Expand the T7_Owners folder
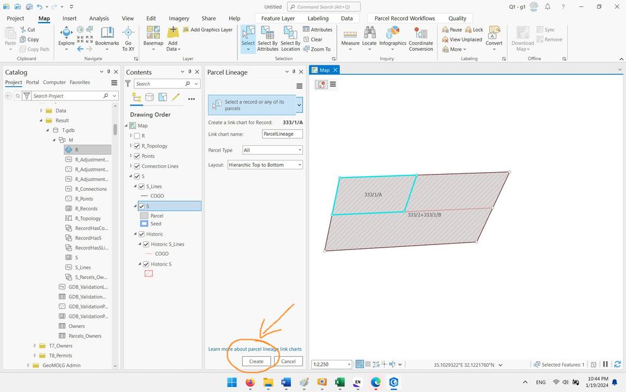Image resolution: width=626 pixels, height=392 pixels. 34,346
